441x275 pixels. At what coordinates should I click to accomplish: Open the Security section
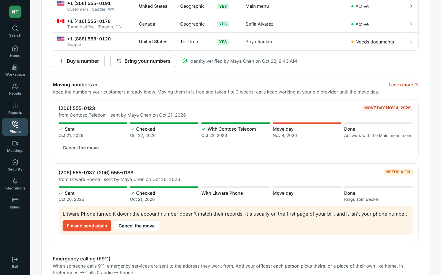tap(15, 165)
